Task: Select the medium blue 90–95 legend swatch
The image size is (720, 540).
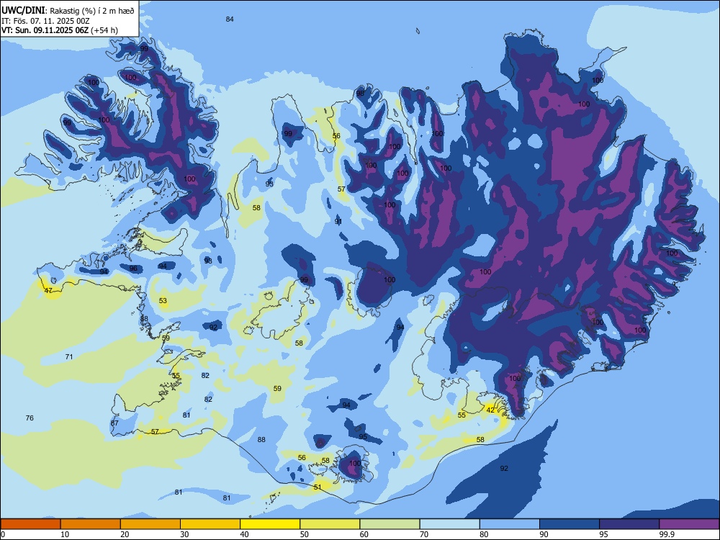Action: tap(570, 524)
